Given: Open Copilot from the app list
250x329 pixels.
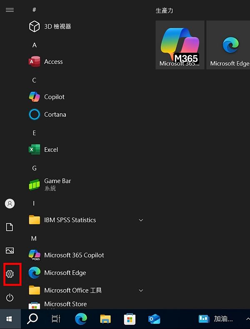Looking at the screenshot, I should tap(54, 97).
